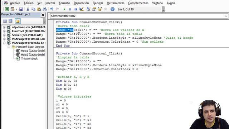Select ThisWorkbook in the project tree
229x129 pixels.
[x=29, y=59]
